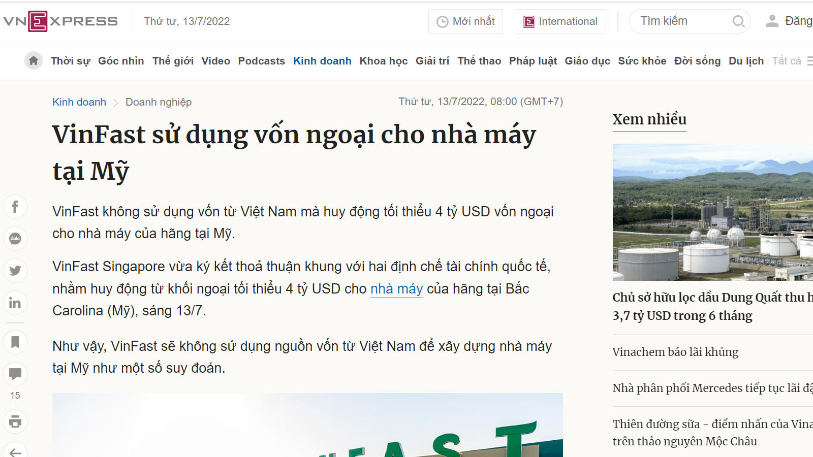The width and height of the screenshot is (813, 457).
Task: Open Góc nhìn section
Action: pyautogui.click(x=121, y=61)
